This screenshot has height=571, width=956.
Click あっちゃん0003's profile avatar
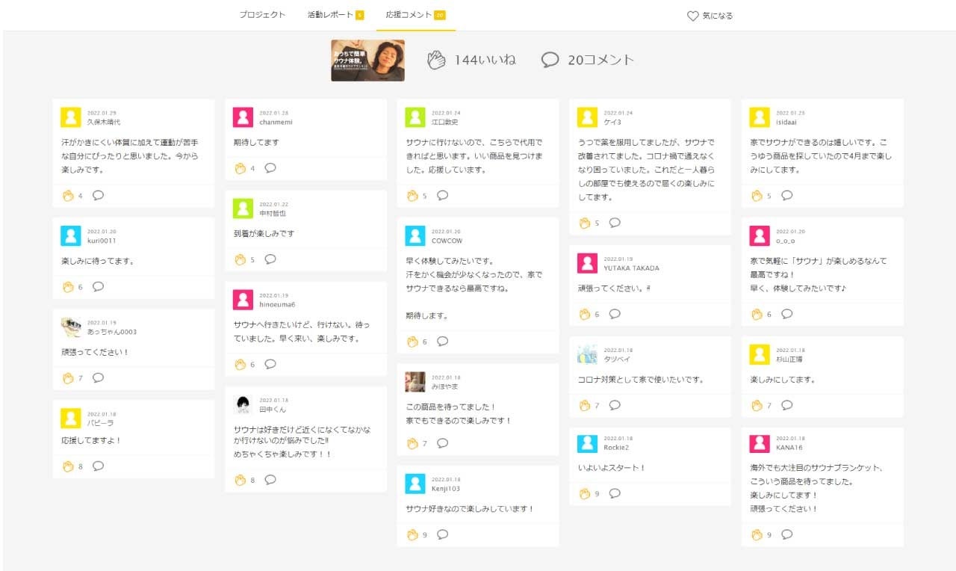click(71, 327)
